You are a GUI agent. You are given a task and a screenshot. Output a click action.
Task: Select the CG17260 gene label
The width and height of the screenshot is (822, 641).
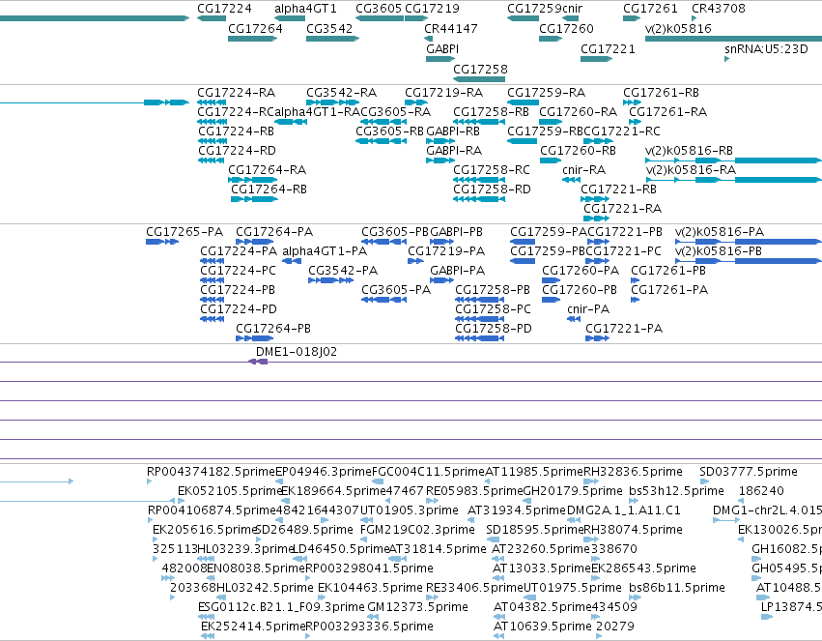pyautogui.click(x=566, y=28)
